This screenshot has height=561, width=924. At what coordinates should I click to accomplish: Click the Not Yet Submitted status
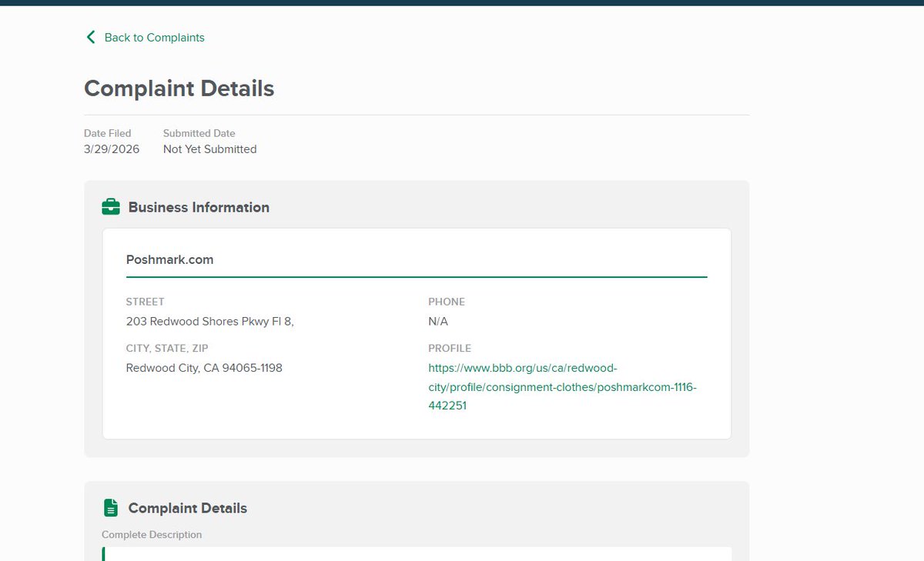(210, 149)
